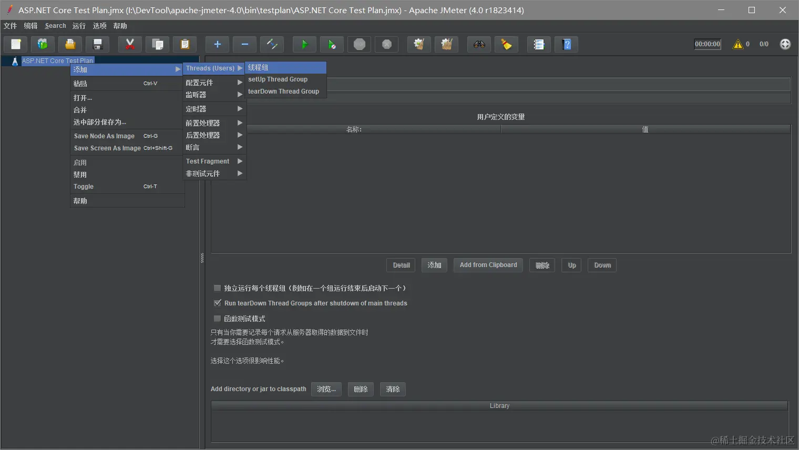
Task: Click the 浏览... classpath button
Action: [326, 389]
